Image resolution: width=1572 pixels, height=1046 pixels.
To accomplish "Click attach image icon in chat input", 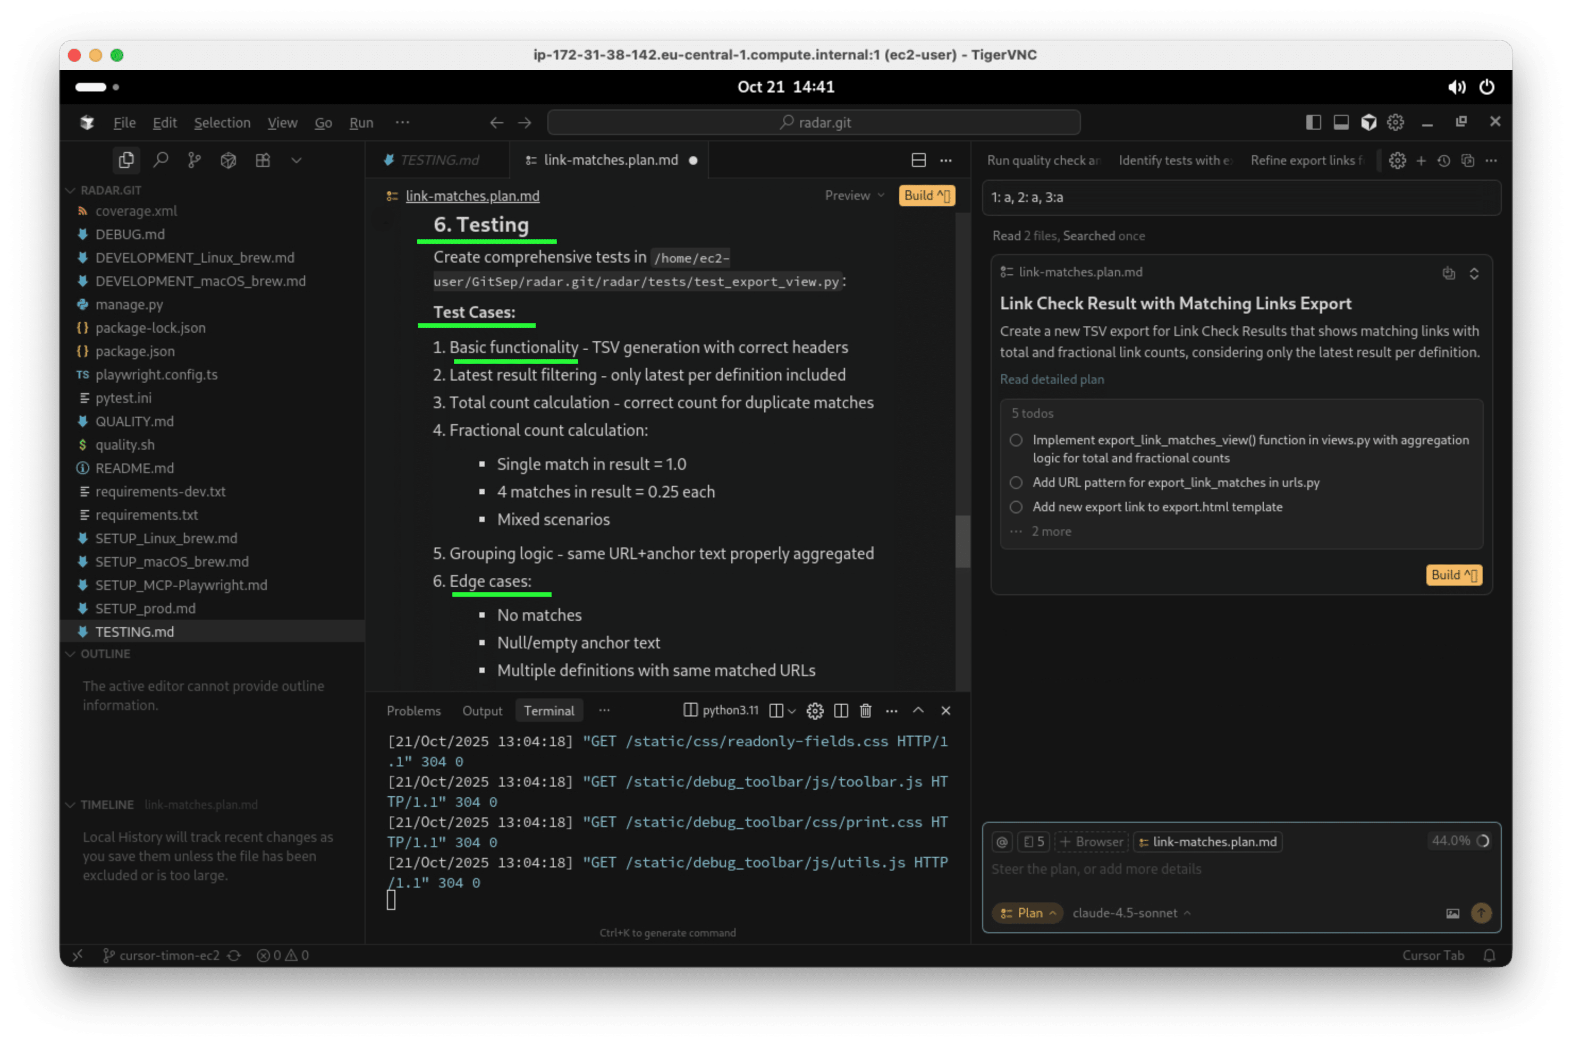I will coord(1452,913).
